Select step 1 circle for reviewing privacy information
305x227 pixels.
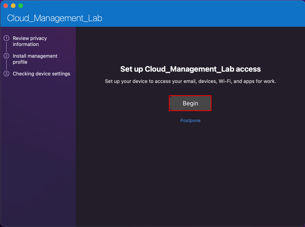(x=7, y=38)
